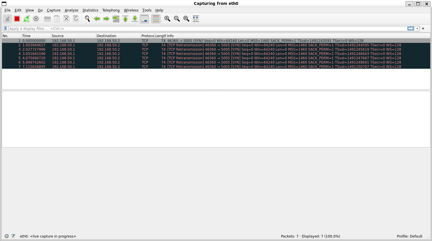Open the Analyze menu
The width and height of the screenshot is (432, 241).
[71, 10]
